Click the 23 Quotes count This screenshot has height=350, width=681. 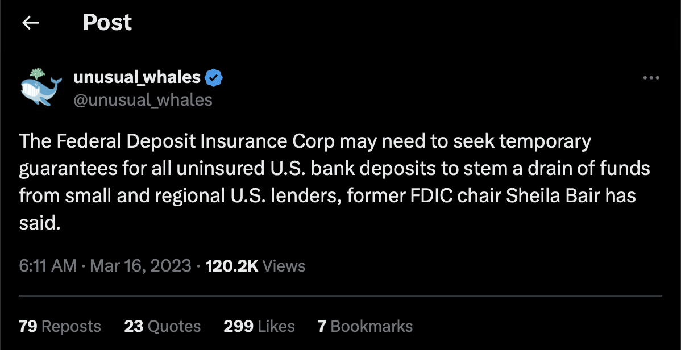pyautogui.click(x=133, y=326)
